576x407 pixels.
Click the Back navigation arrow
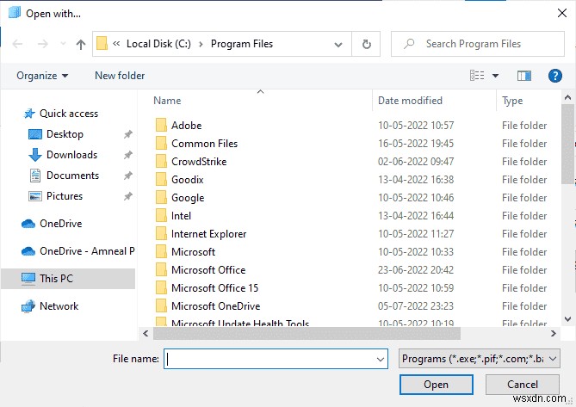pos(17,45)
